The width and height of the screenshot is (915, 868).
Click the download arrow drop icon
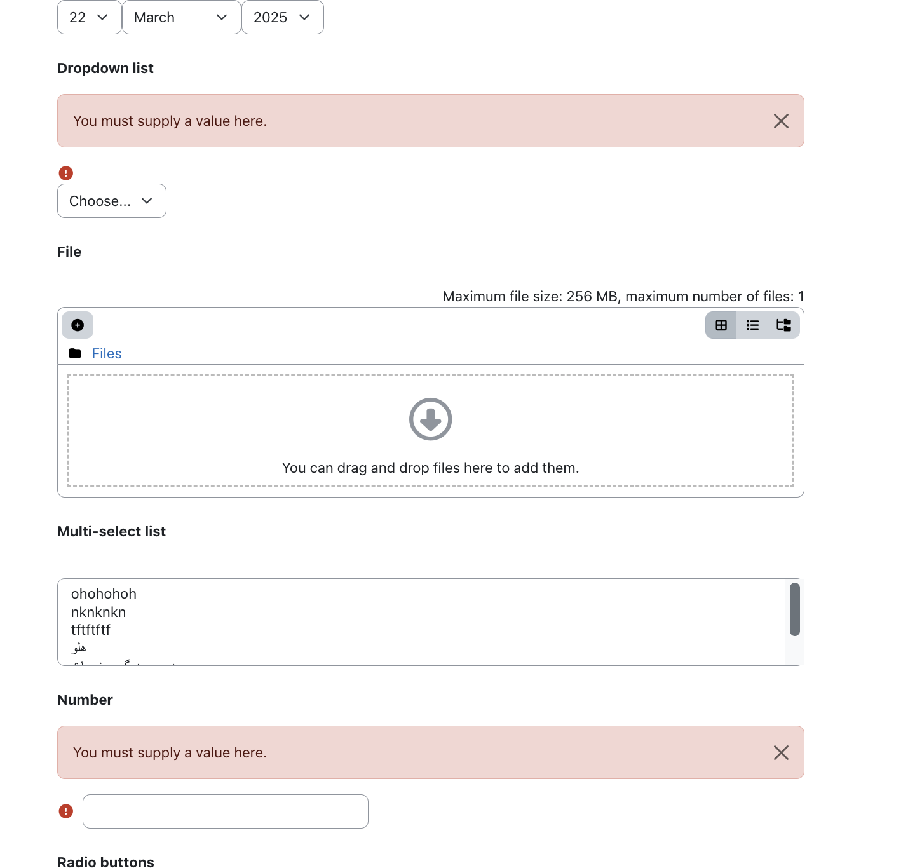(x=430, y=419)
